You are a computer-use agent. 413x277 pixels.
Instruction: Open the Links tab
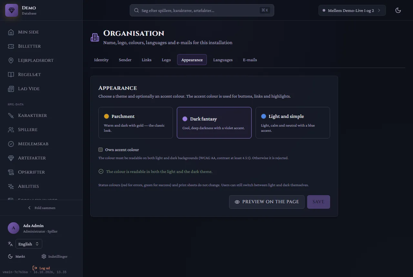(146, 60)
